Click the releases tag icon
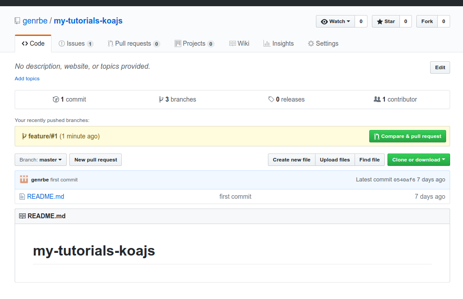Viewport: 463px width, 299px height. click(x=271, y=99)
